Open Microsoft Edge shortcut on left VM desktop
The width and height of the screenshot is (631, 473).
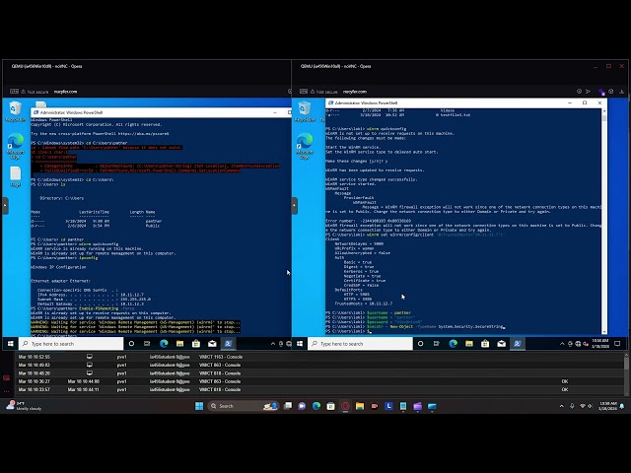coord(16,146)
